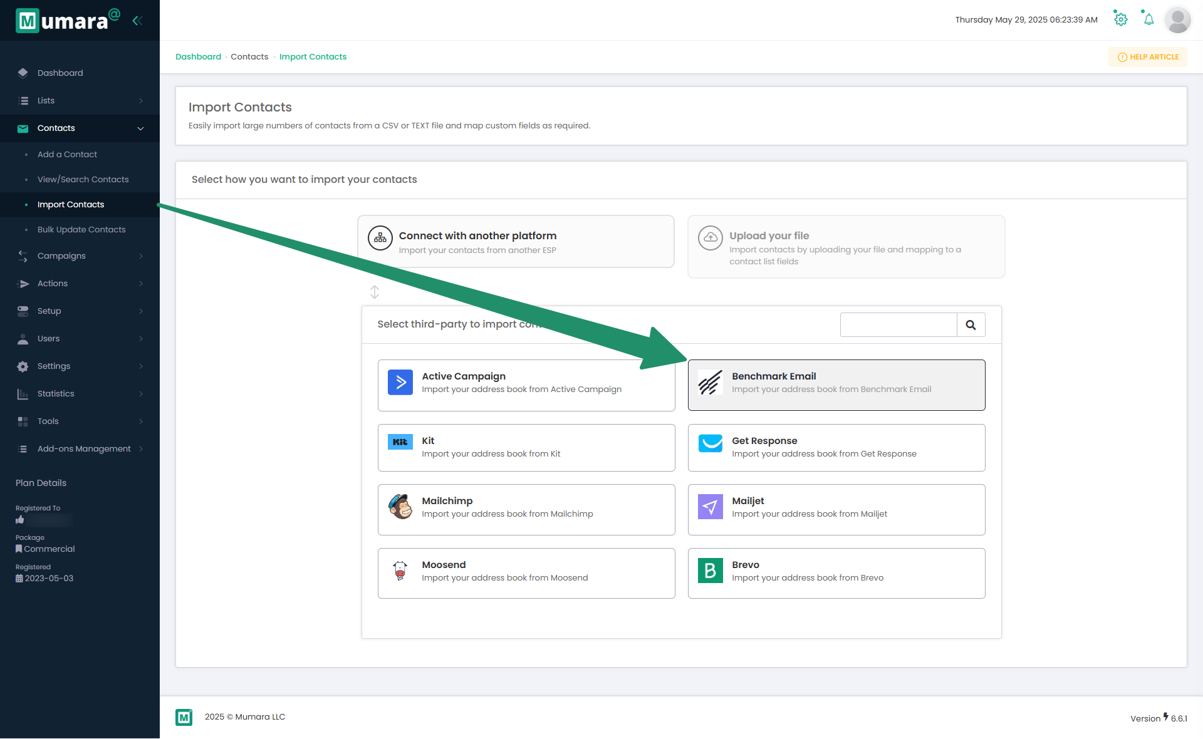Focus third-party search input field
The image size is (1203, 739).
(898, 325)
